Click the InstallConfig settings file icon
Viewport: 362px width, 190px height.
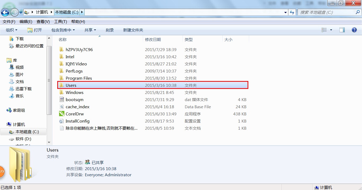tap(61, 121)
